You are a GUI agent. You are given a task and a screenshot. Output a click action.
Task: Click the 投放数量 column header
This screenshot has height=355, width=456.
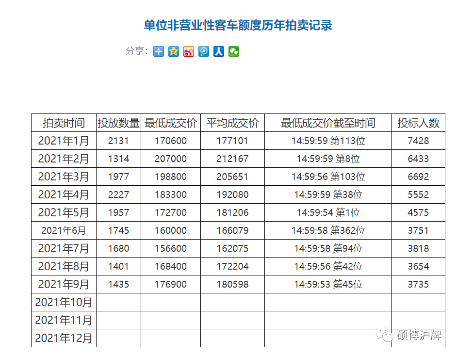[118, 123]
